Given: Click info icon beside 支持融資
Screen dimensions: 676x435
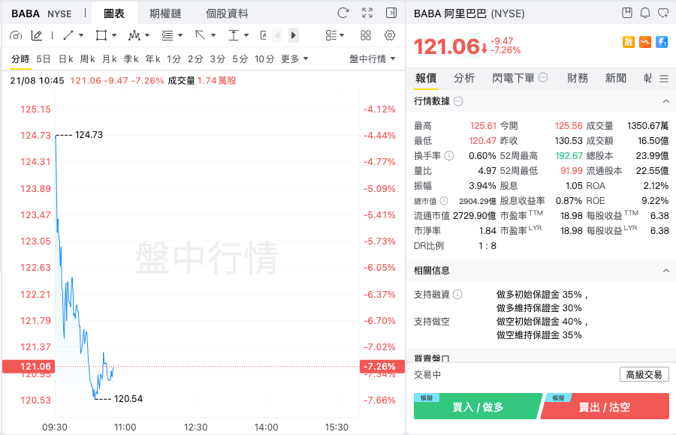Looking at the screenshot, I should point(457,294).
